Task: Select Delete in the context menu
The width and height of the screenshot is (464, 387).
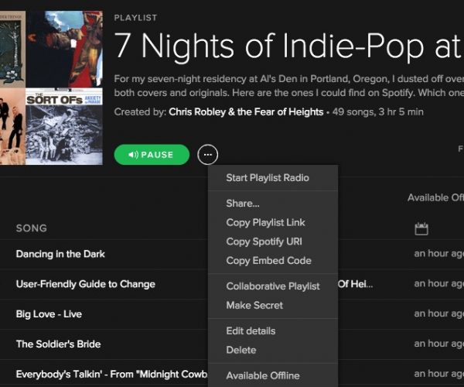Action: (241, 350)
